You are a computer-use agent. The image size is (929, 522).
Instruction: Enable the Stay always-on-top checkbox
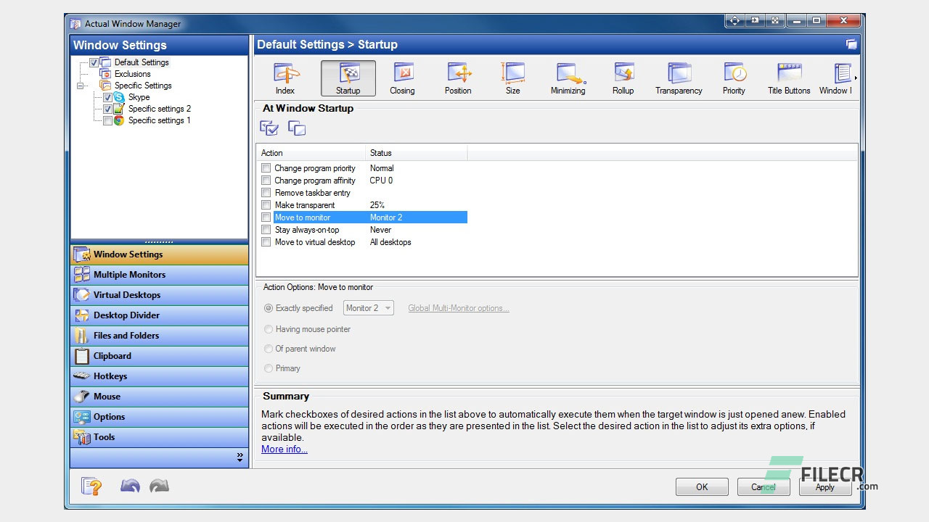click(266, 230)
